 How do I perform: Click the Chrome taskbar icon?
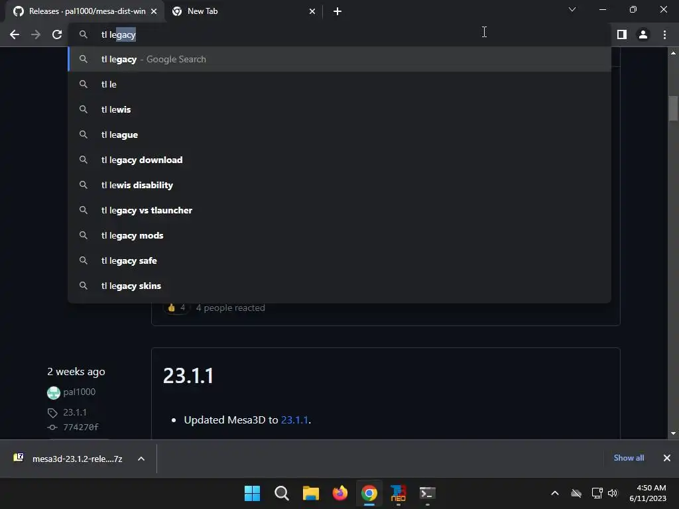pos(369,493)
